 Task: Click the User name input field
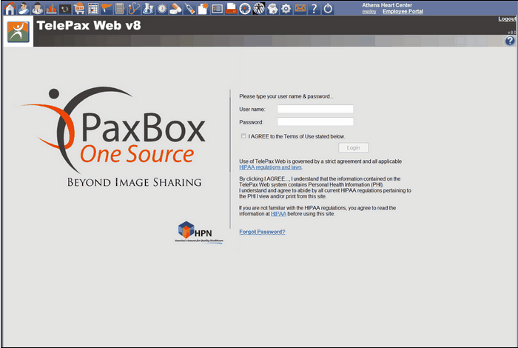pos(315,109)
